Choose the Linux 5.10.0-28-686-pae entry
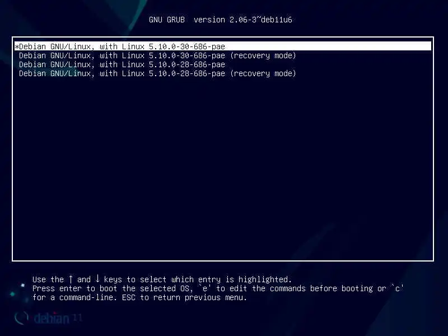The image size is (448, 336). tap(122, 64)
